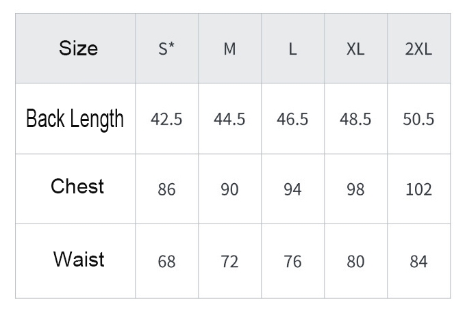This screenshot has height=313, width=465.
Task: Click the 50.5 back length cell
Action: pos(418,119)
